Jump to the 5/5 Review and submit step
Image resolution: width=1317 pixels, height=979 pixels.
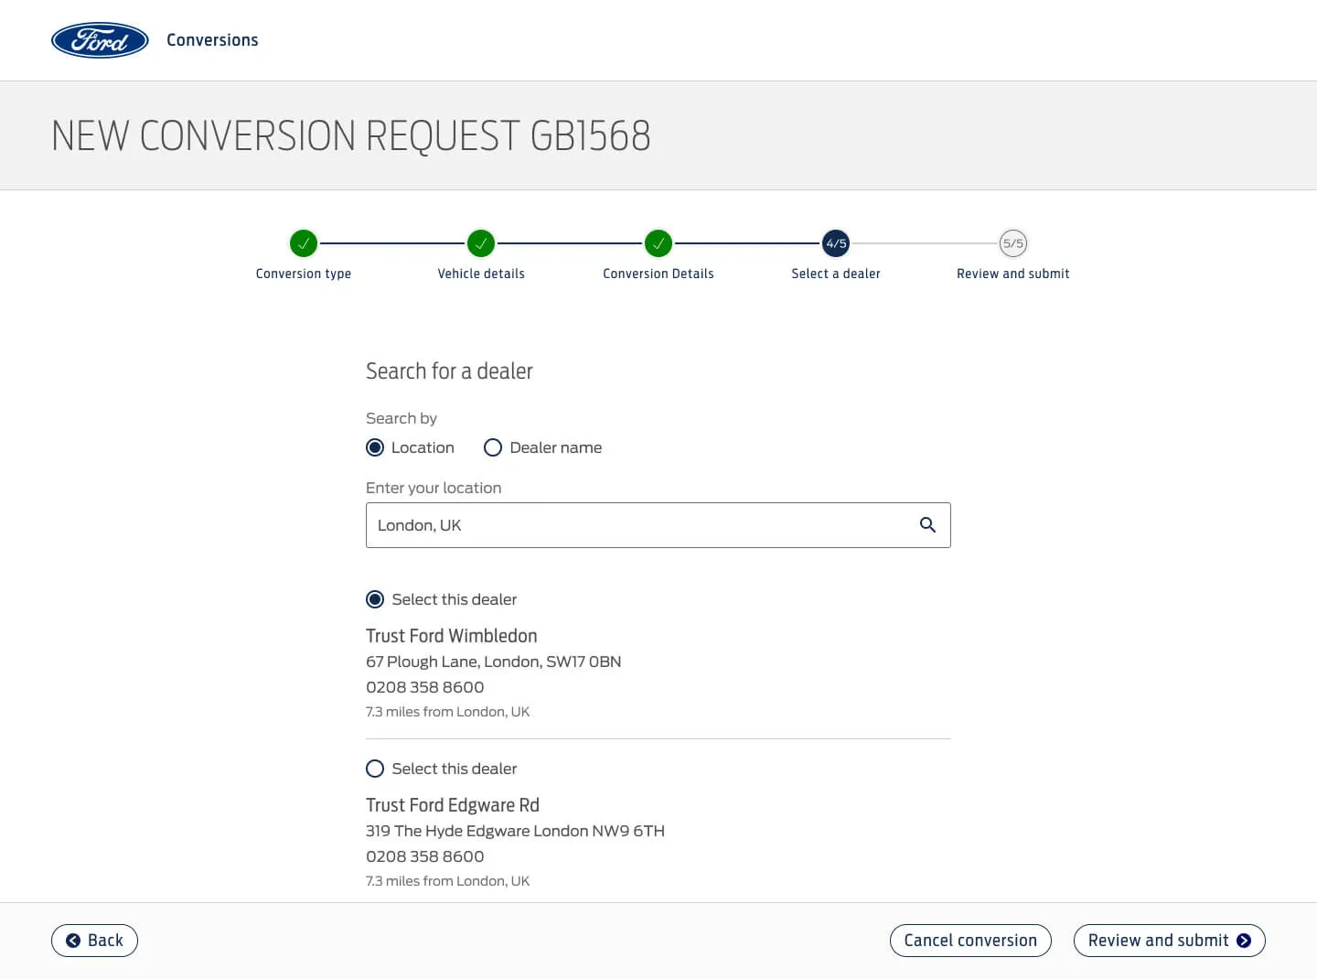pos(1013,243)
